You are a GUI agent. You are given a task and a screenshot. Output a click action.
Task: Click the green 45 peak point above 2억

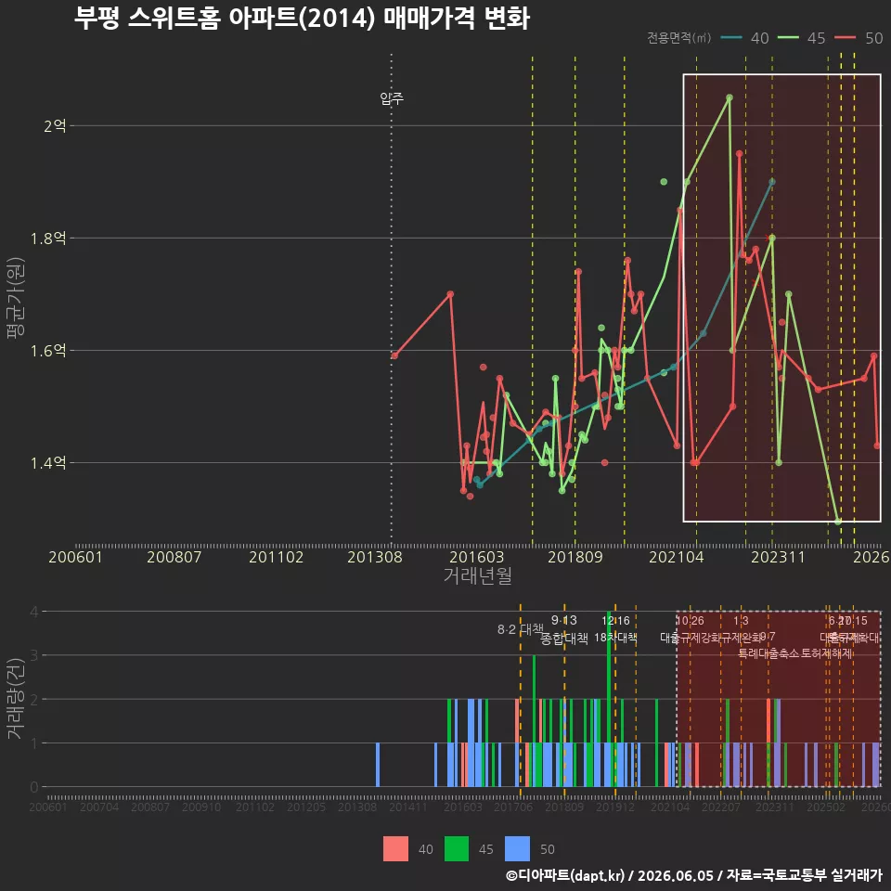pos(730,97)
